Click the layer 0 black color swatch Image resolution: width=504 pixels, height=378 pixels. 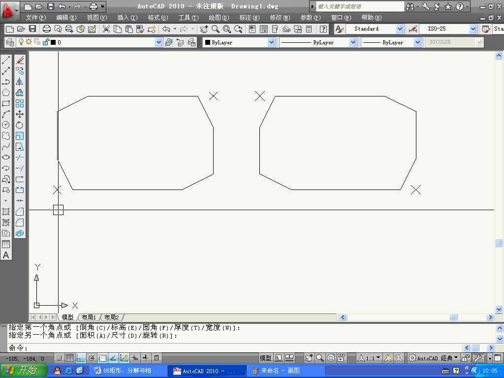pyautogui.click(x=53, y=42)
